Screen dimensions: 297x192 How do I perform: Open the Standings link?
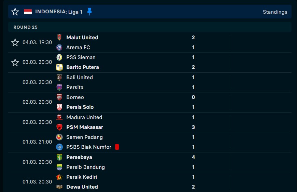[275, 12]
